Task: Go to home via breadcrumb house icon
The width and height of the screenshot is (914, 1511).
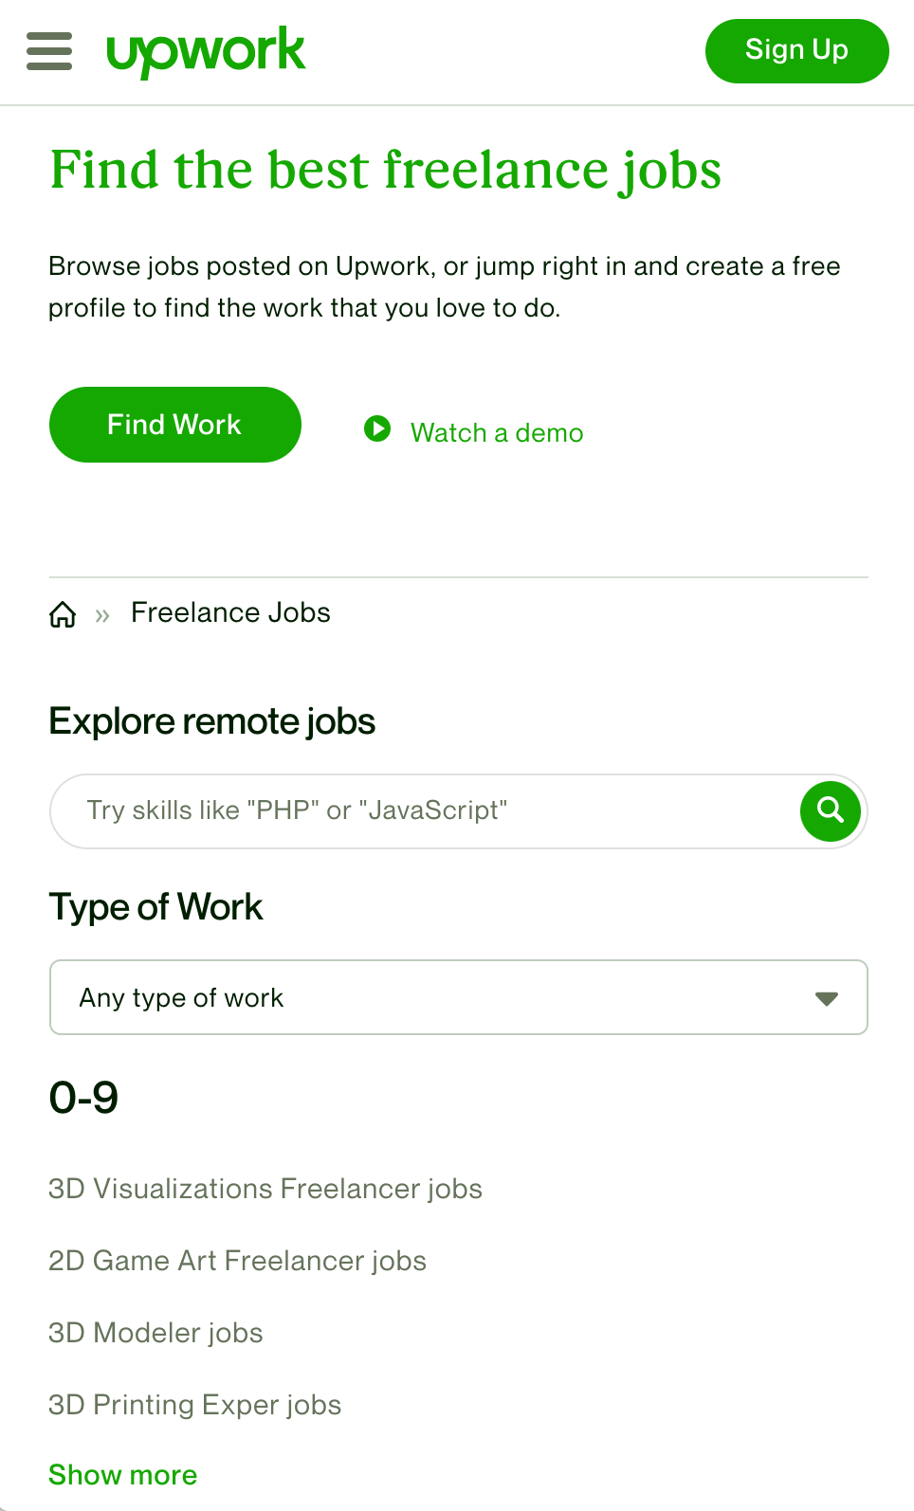Action: [x=63, y=614]
